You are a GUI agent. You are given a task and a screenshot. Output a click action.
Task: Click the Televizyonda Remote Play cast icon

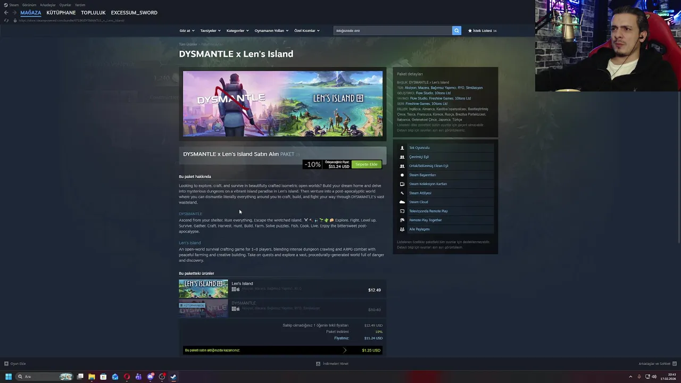point(402,211)
